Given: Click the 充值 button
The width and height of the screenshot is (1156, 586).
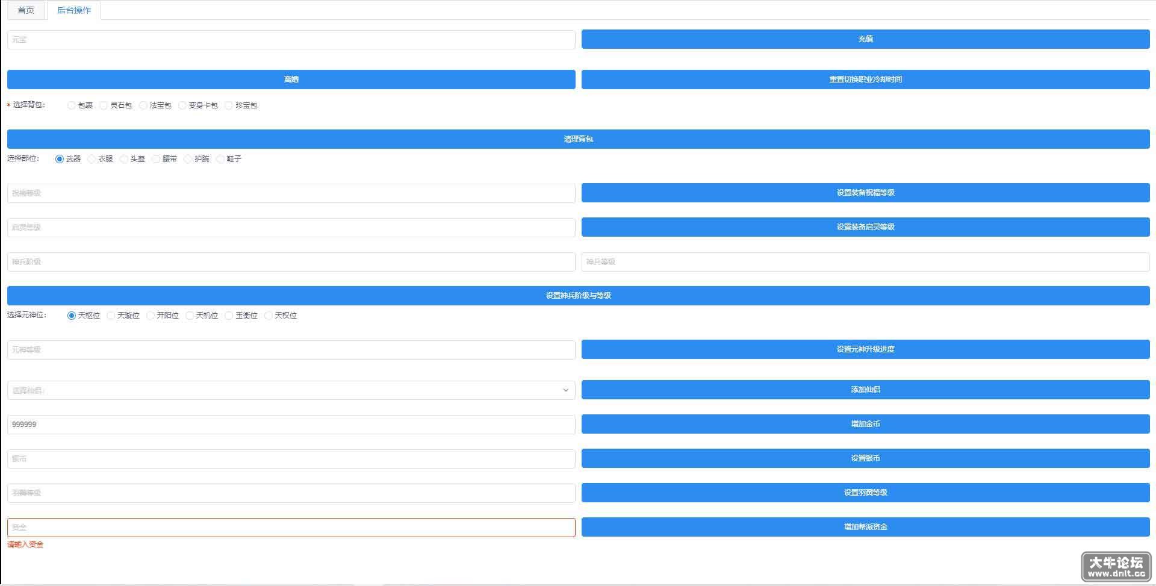Looking at the screenshot, I should pos(865,39).
